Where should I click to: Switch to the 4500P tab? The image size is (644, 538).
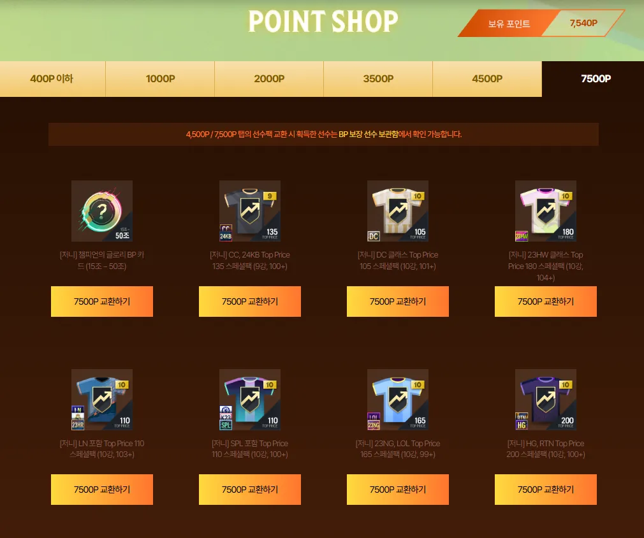pos(487,79)
